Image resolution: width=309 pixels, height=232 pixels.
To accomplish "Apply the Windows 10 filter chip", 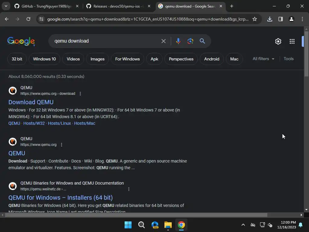I will [45, 59].
